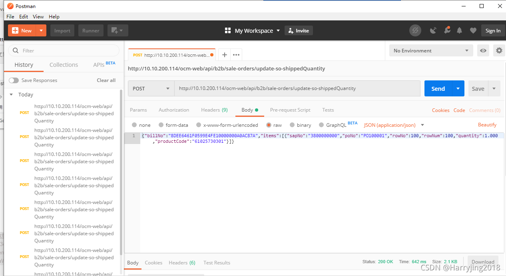Select the none body type radio
The height and width of the screenshot is (276, 506).
pyautogui.click(x=134, y=125)
